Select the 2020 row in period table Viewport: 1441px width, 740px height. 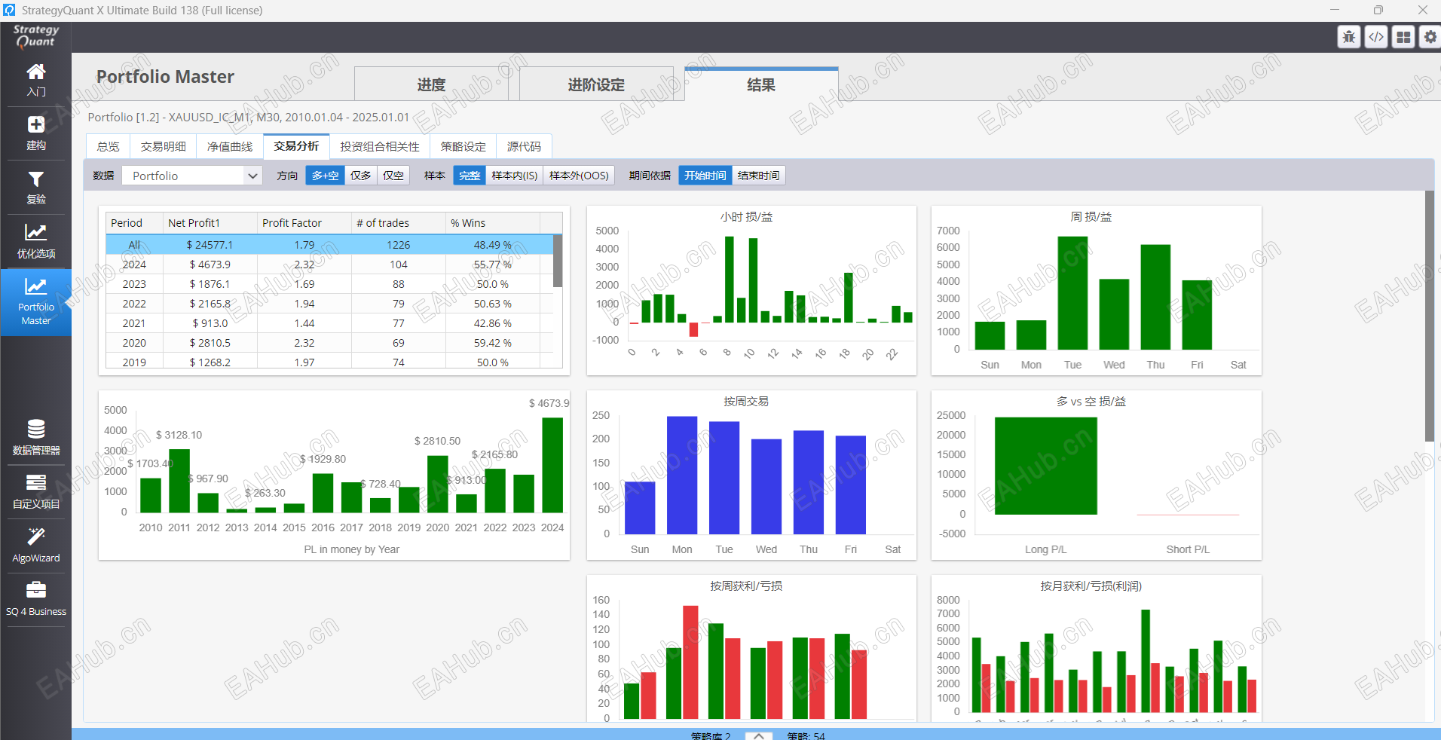click(329, 343)
